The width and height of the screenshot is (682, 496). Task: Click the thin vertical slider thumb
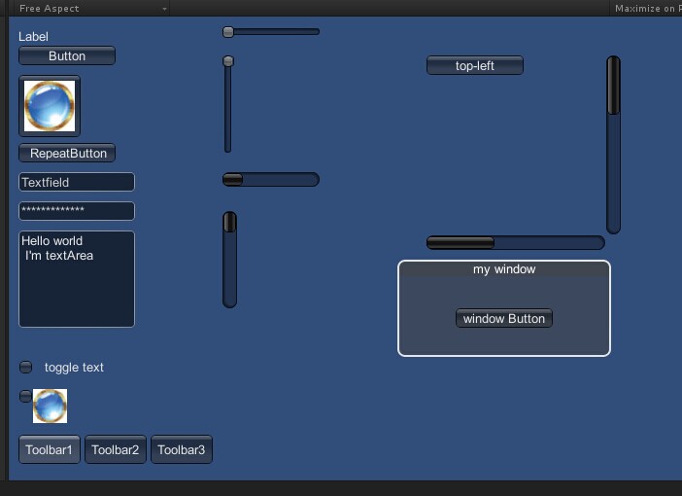228,61
